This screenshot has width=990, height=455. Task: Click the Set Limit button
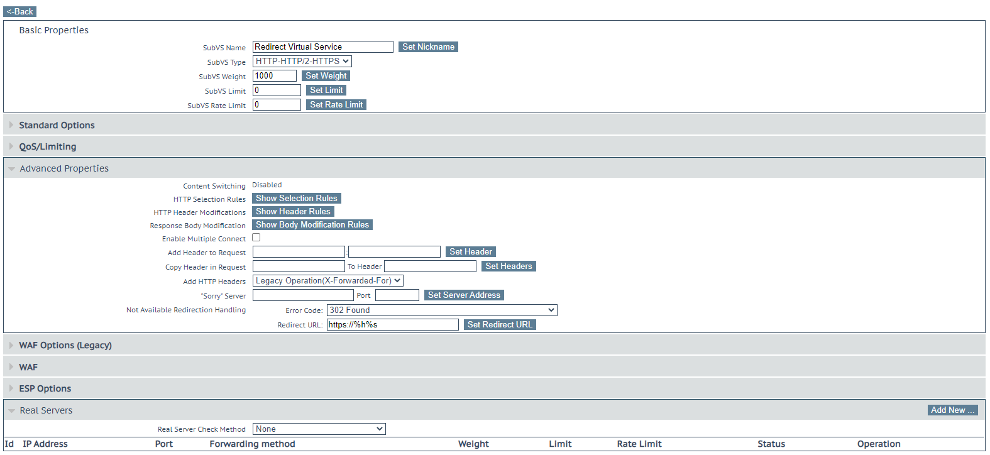pyautogui.click(x=326, y=90)
